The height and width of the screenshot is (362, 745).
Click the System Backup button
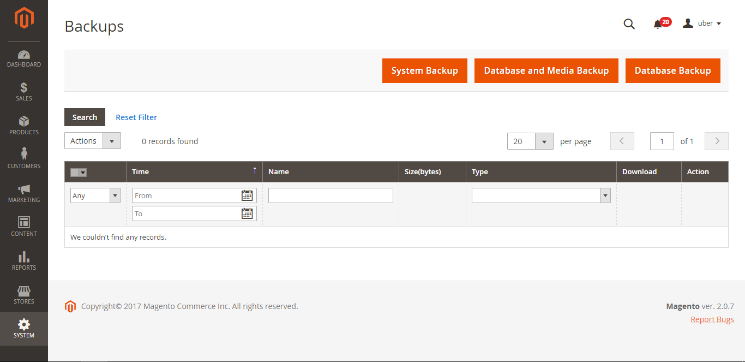[x=425, y=71]
